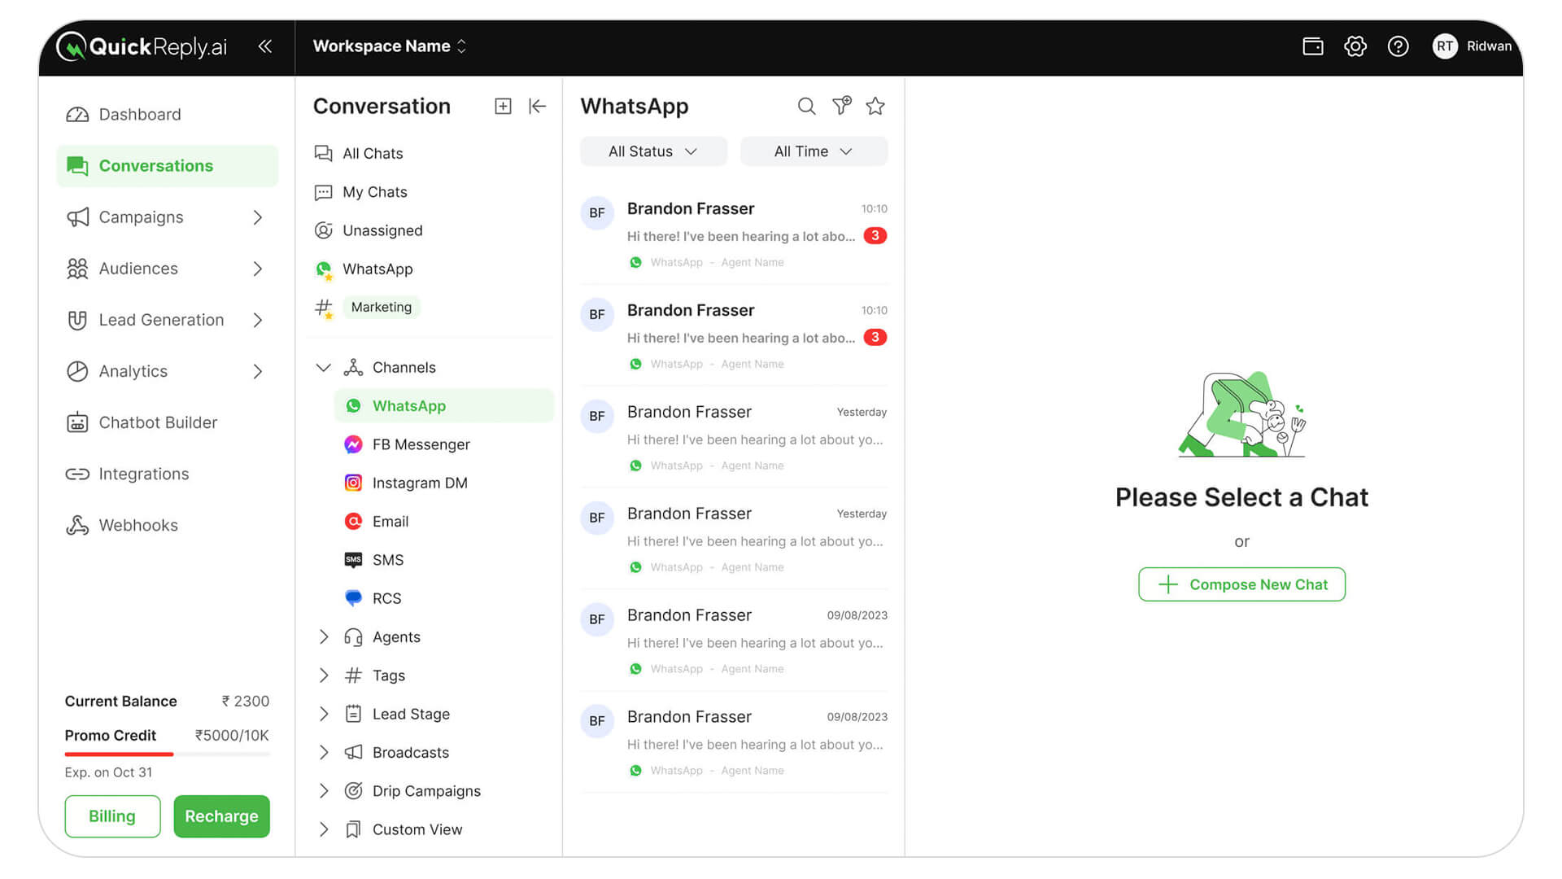Click the Recharge button

pyautogui.click(x=221, y=816)
